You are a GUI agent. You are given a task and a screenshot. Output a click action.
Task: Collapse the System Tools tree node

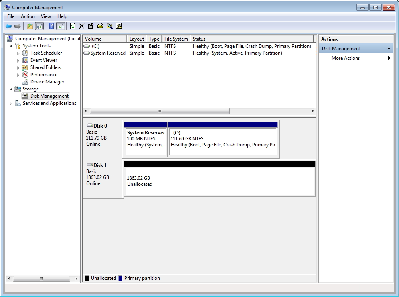tap(11, 46)
